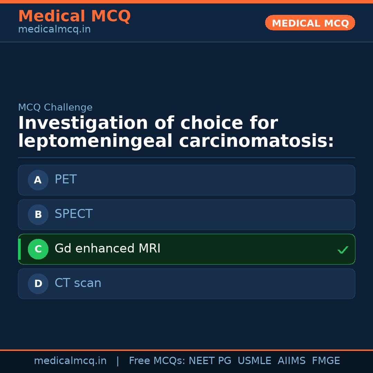373x373 pixels.
Task: Click the green C option badge
Action: 38,249
